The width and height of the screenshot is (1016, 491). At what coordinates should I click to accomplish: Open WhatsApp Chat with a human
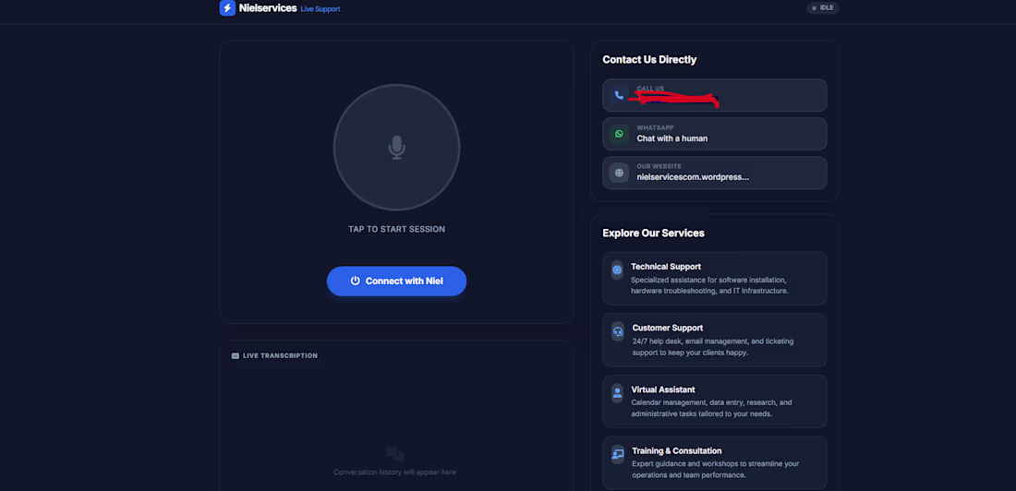[x=715, y=134]
